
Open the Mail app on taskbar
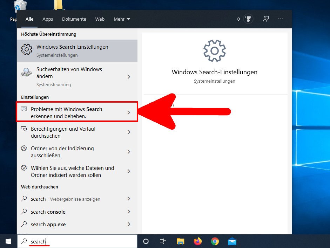[x=232, y=241]
